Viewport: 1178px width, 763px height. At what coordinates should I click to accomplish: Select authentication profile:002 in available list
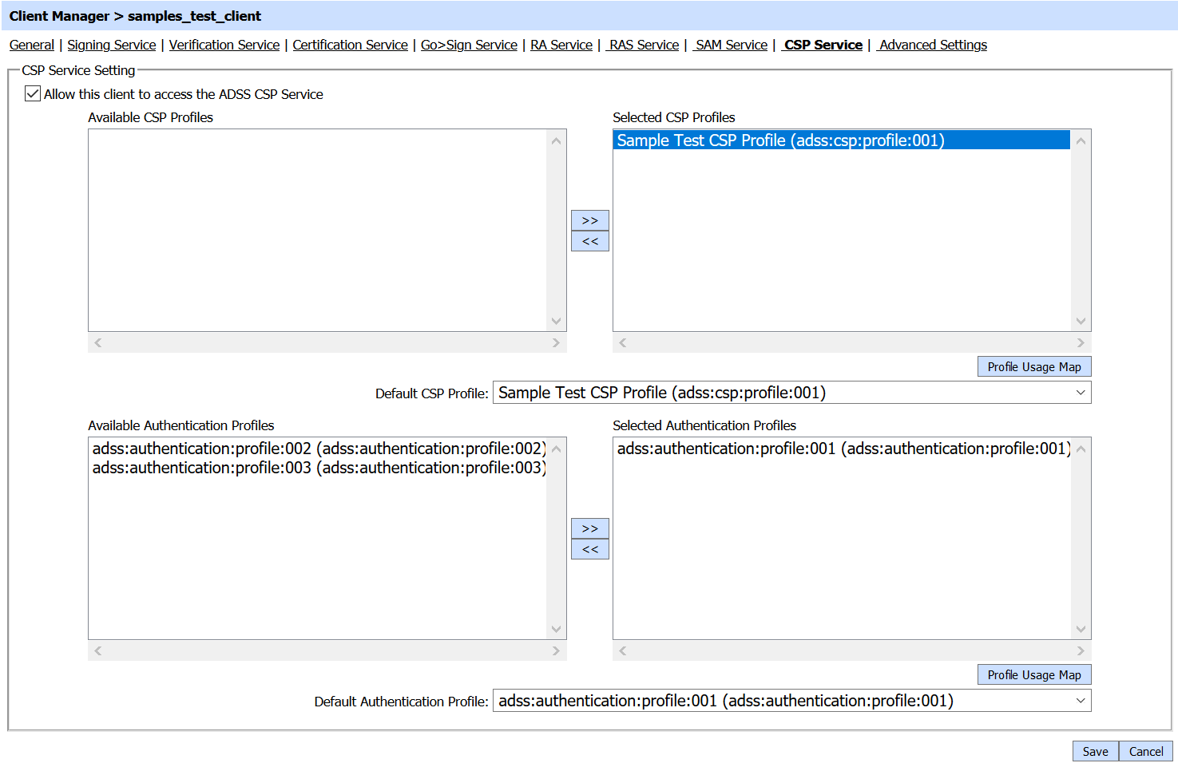[319, 449]
